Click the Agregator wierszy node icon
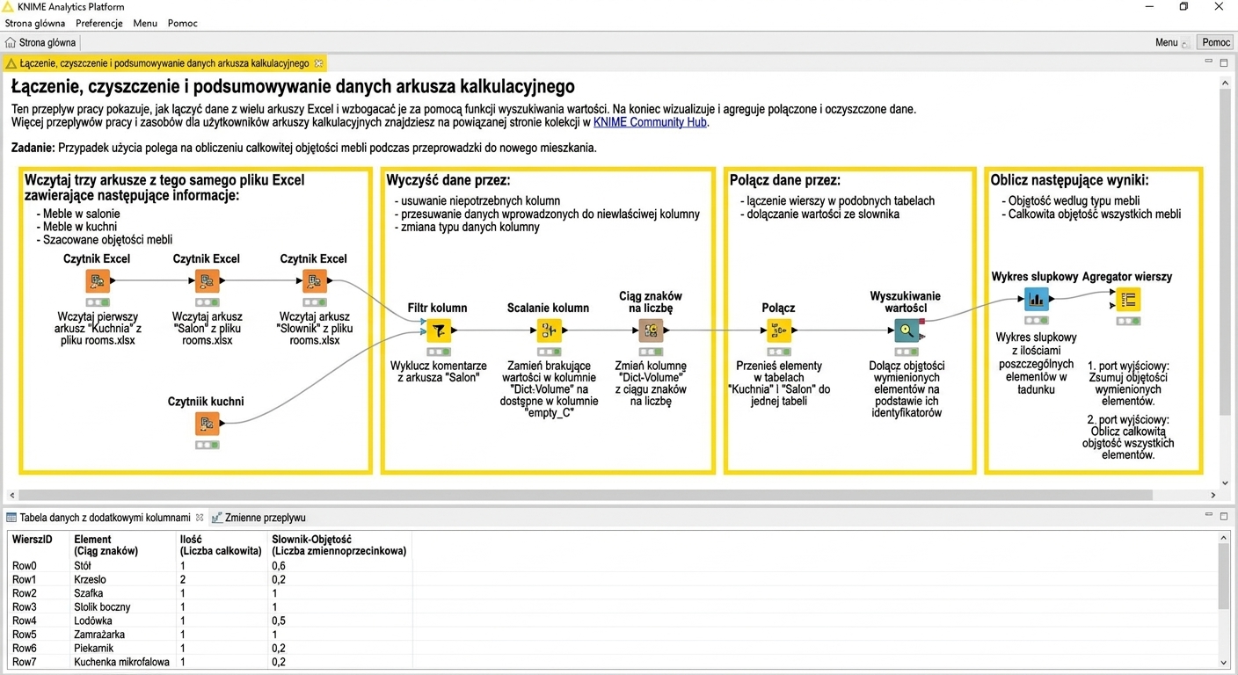Screen dimensions: 1238x675 click(x=1128, y=299)
